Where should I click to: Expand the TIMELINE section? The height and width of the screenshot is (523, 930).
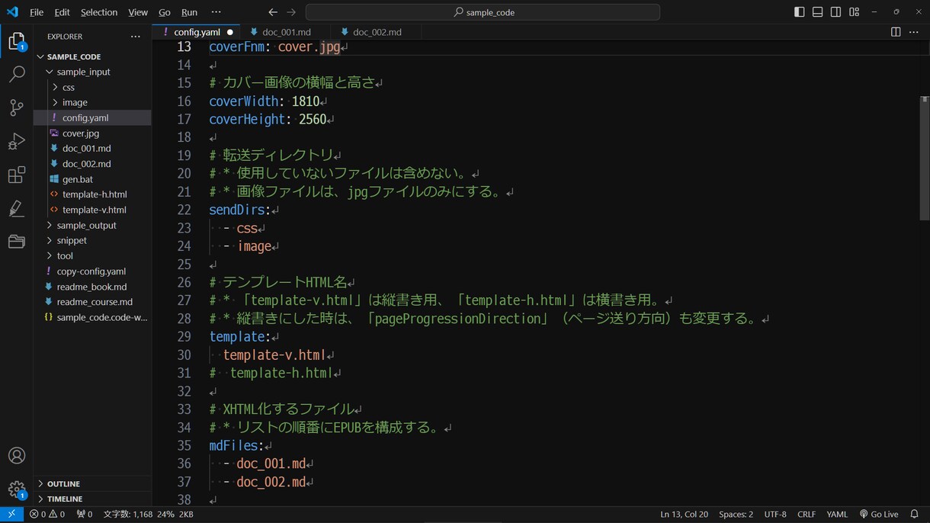92,499
